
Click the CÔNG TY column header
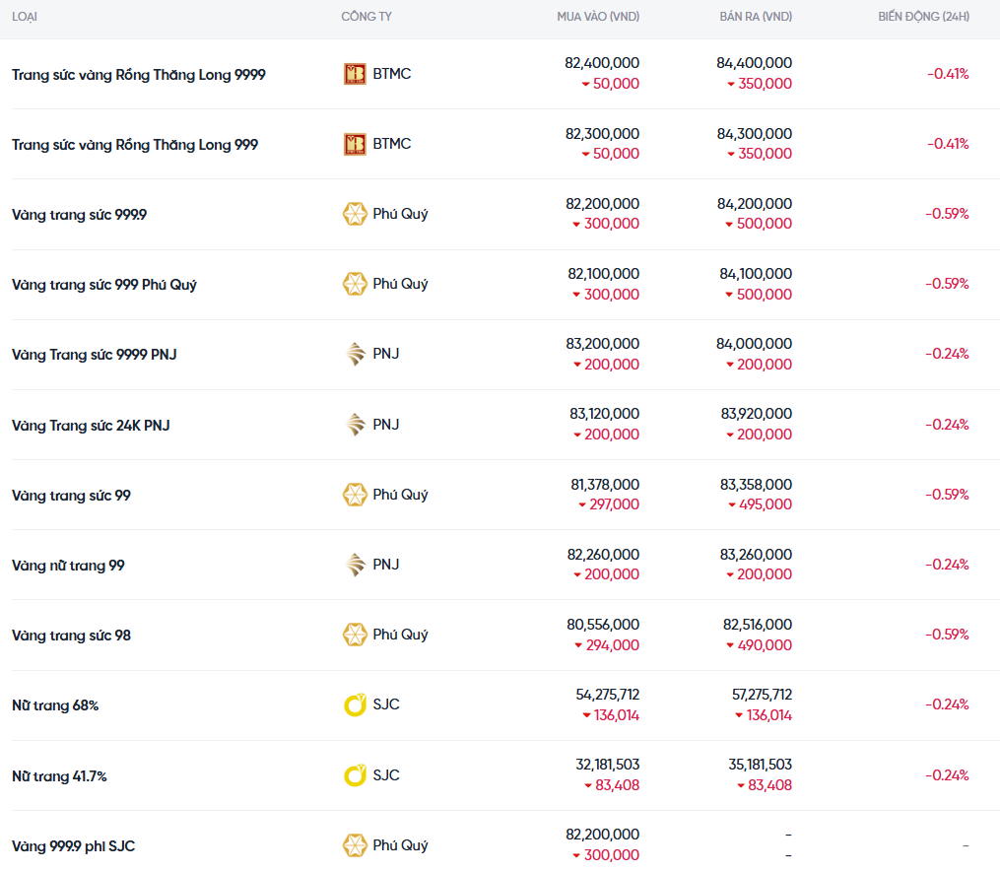(x=367, y=17)
